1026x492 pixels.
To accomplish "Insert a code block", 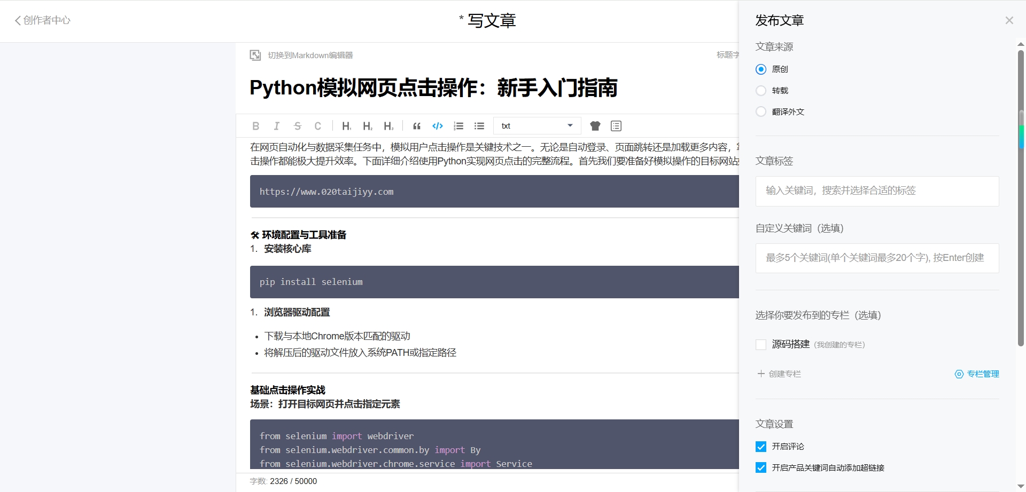I will click(x=438, y=126).
